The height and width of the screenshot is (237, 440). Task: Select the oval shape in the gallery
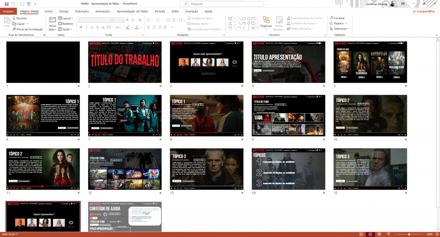[249, 18]
